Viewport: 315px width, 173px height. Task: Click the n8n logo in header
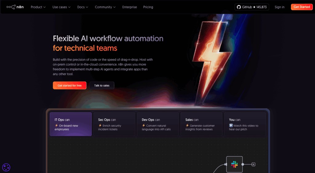click(15, 7)
